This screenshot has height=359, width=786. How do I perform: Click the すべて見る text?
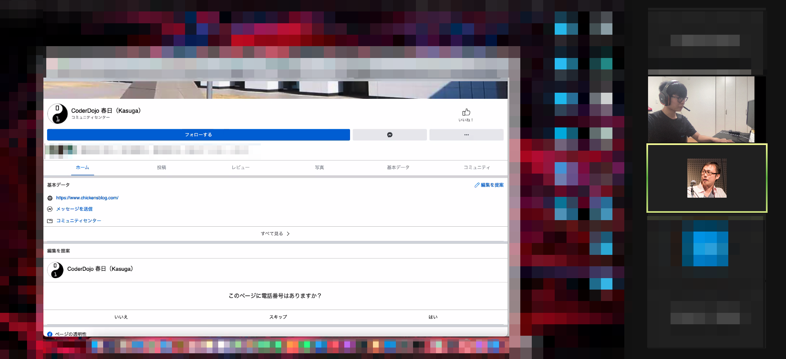[272, 234]
